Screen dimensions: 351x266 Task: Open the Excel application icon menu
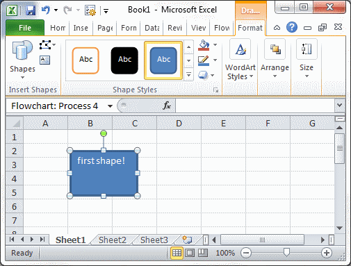click(x=12, y=10)
